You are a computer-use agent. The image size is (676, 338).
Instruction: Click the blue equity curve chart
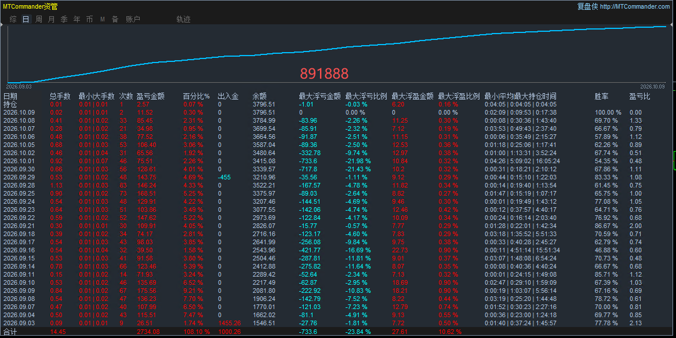click(336, 53)
